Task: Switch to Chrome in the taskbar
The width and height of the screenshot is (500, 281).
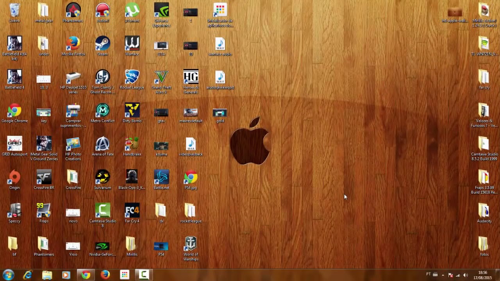Action: pyautogui.click(x=86, y=275)
